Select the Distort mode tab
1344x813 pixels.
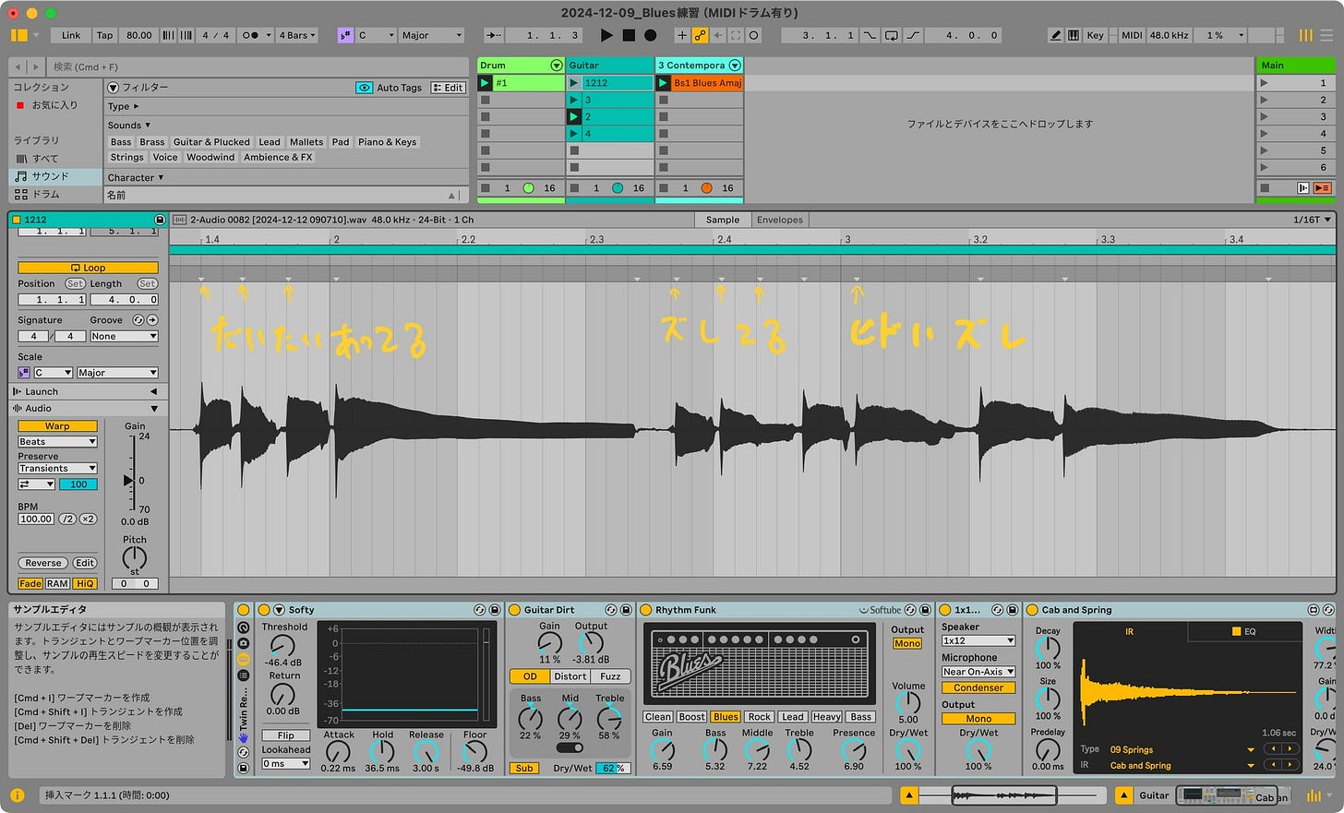(570, 676)
